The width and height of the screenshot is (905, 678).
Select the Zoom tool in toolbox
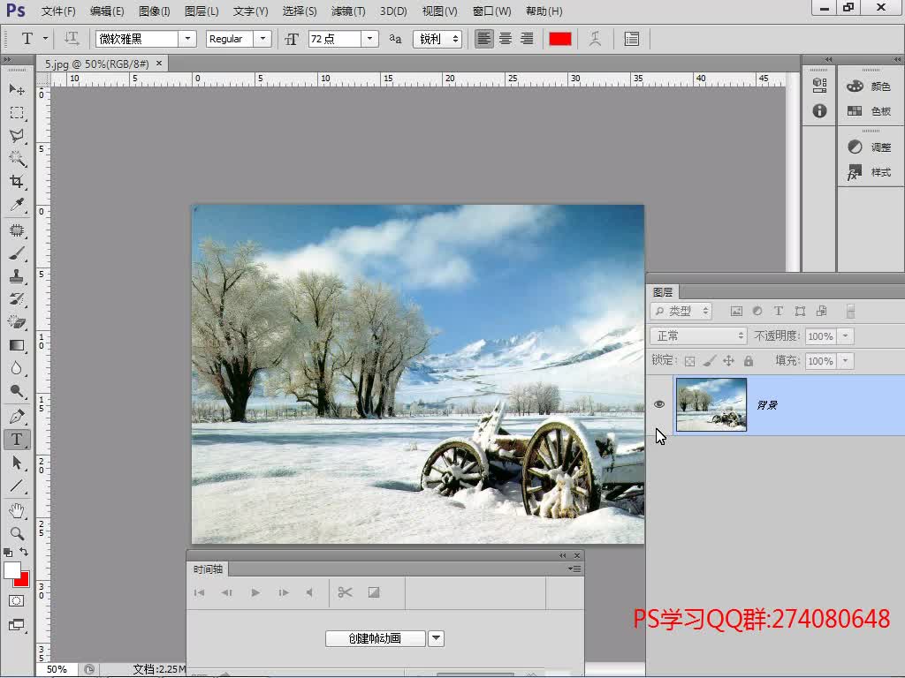(x=17, y=533)
